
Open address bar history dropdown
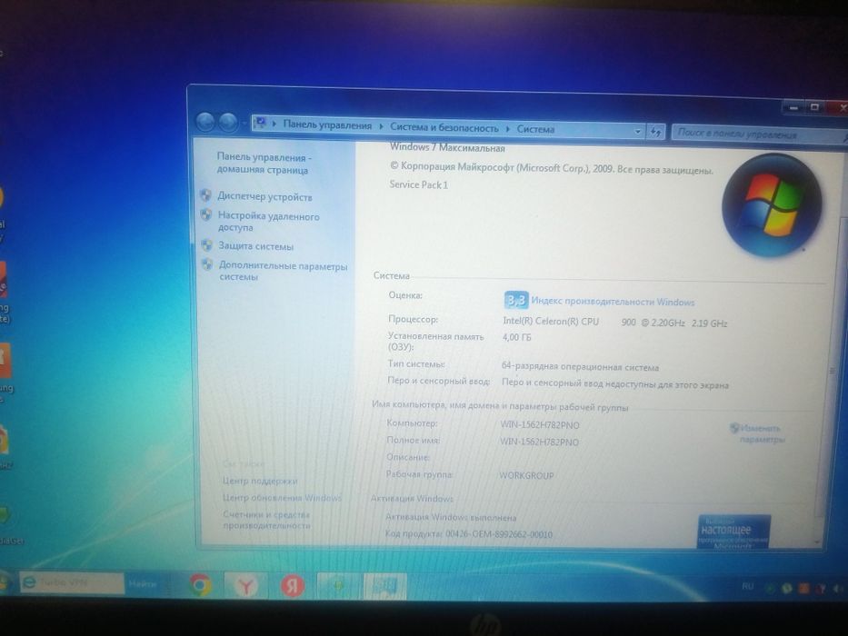point(638,131)
